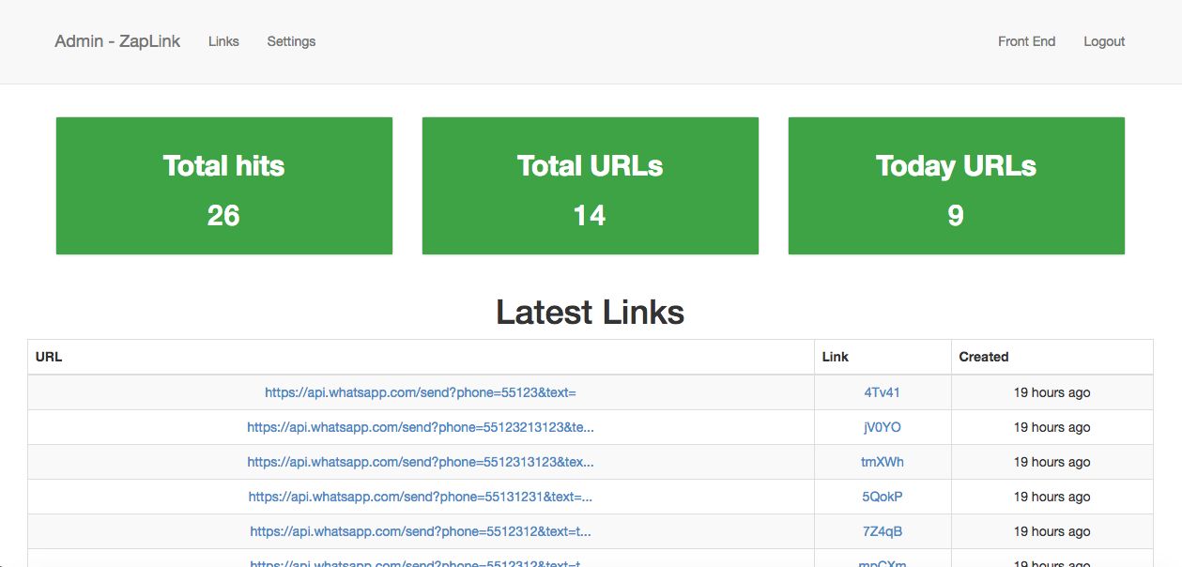
Task: Click created time in the 7Z4qB row
Action: coord(1052,531)
